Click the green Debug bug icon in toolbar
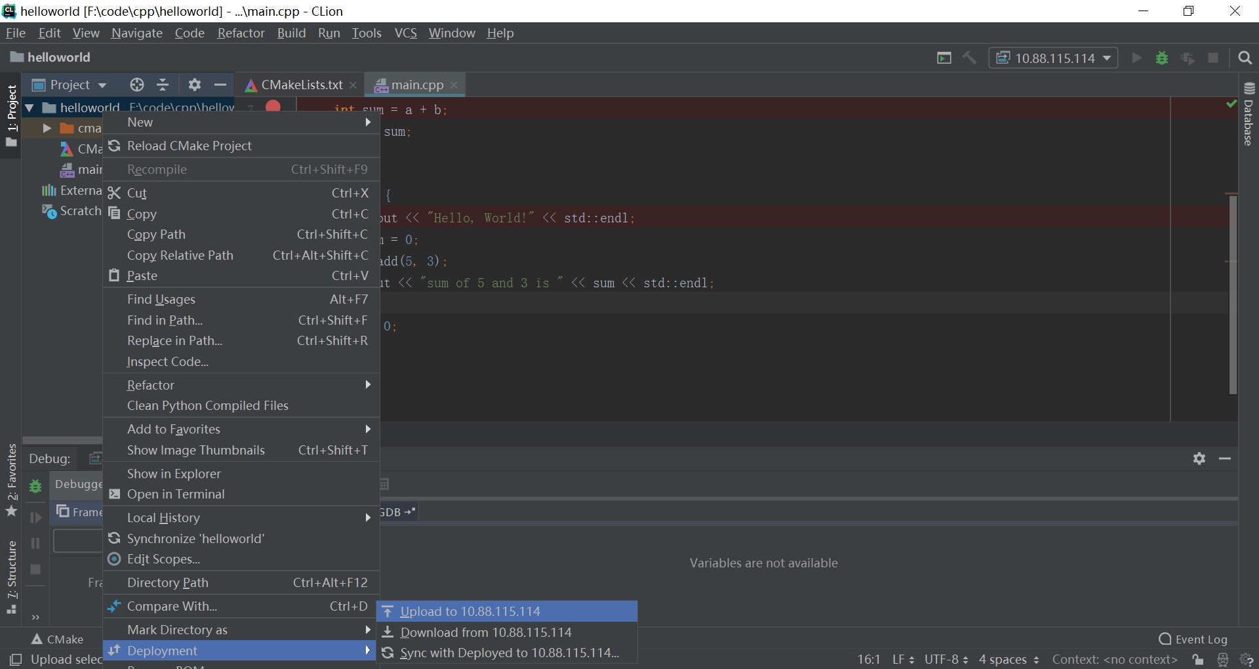 tap(1162, 58)
